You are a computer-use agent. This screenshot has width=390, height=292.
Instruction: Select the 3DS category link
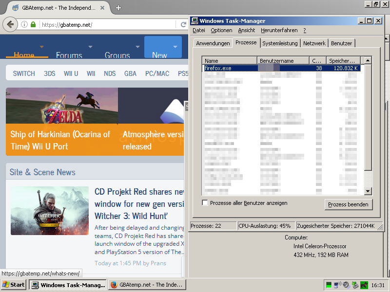tap(50, 73)
